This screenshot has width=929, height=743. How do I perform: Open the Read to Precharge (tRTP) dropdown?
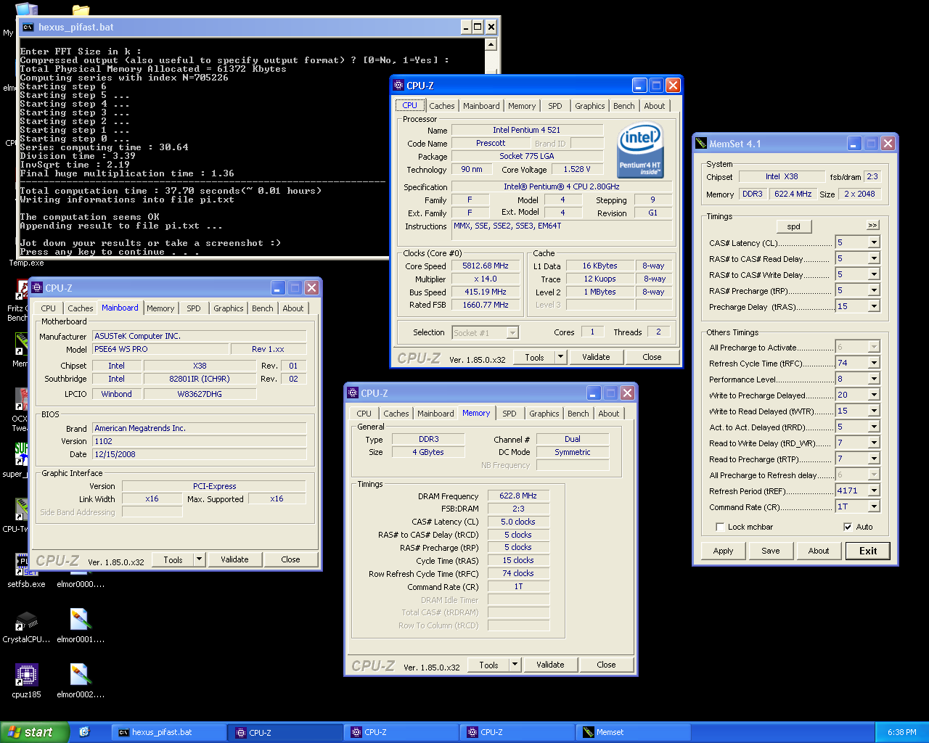click(874, 459)
